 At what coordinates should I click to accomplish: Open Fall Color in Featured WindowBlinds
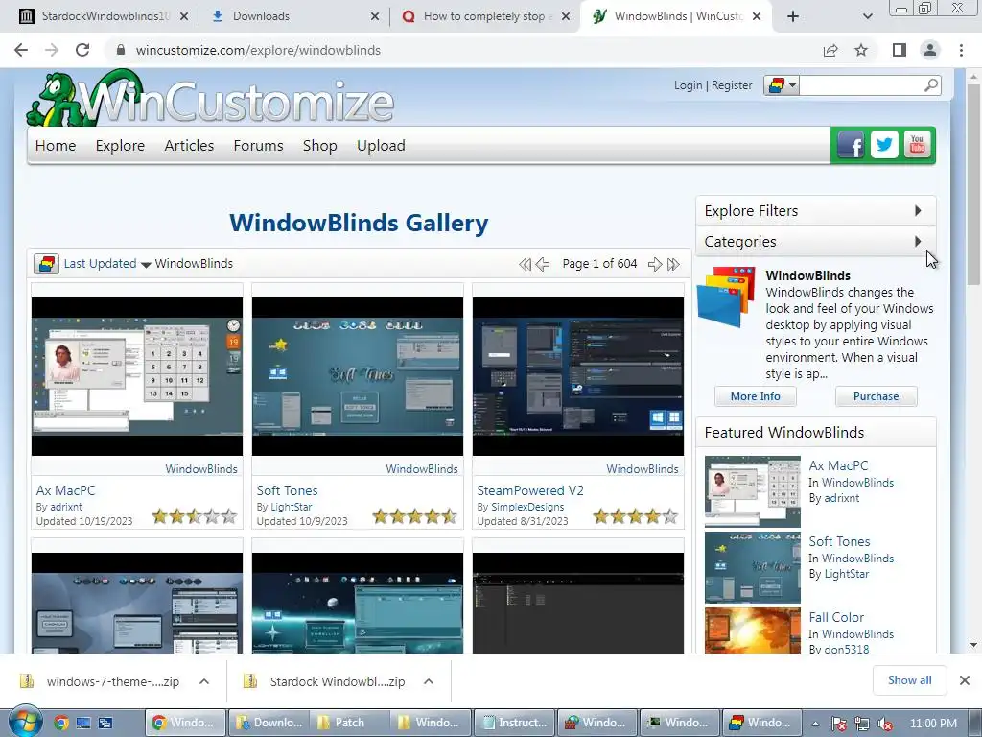point(836,617)
